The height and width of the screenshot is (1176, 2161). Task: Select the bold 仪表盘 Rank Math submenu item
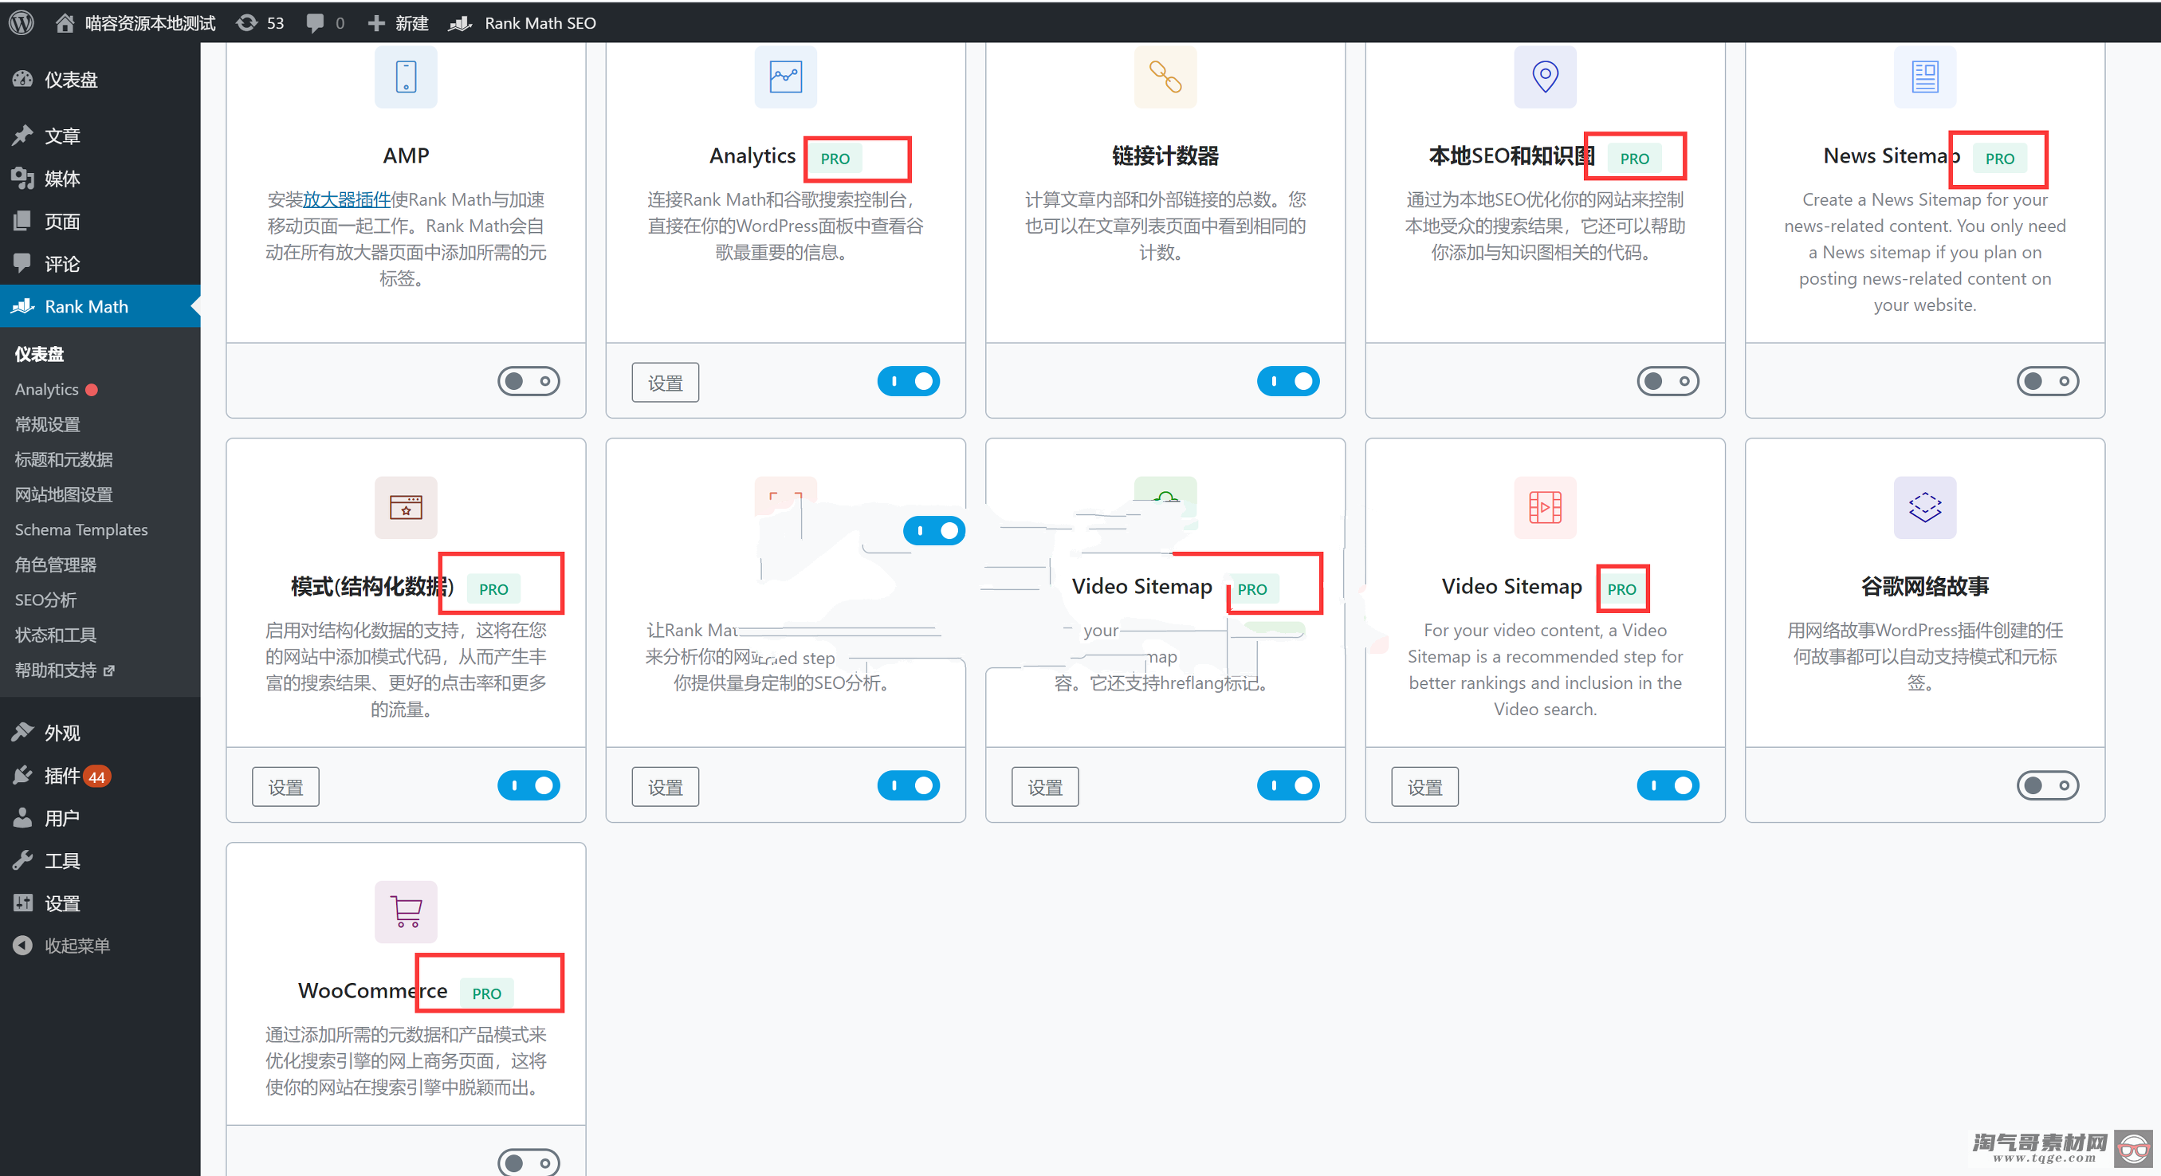tap(39, 354)
